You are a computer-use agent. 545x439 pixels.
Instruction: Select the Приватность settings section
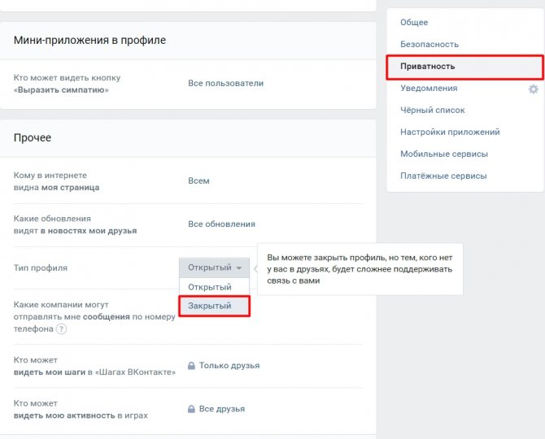(x=464, y=67)
